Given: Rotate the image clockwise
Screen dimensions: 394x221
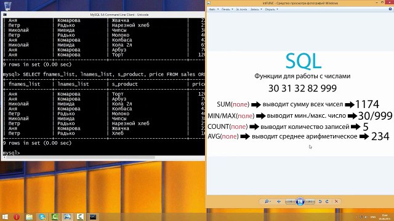Looking at the screenshot, I should tap(327, 201).
